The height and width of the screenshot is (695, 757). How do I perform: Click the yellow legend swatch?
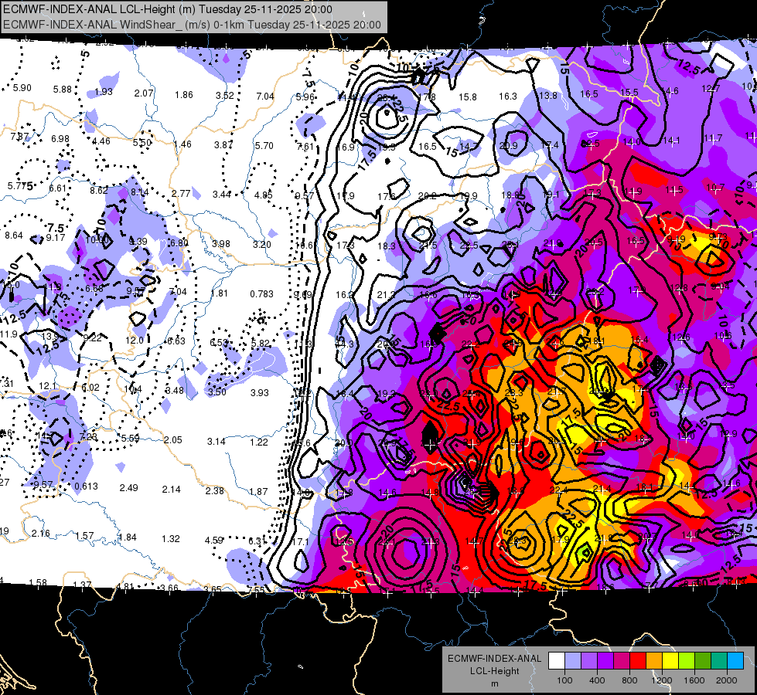pos(670,660)
